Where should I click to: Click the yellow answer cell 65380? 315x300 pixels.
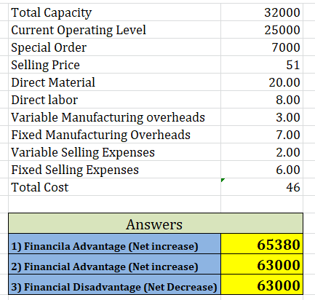pos(262,244)
